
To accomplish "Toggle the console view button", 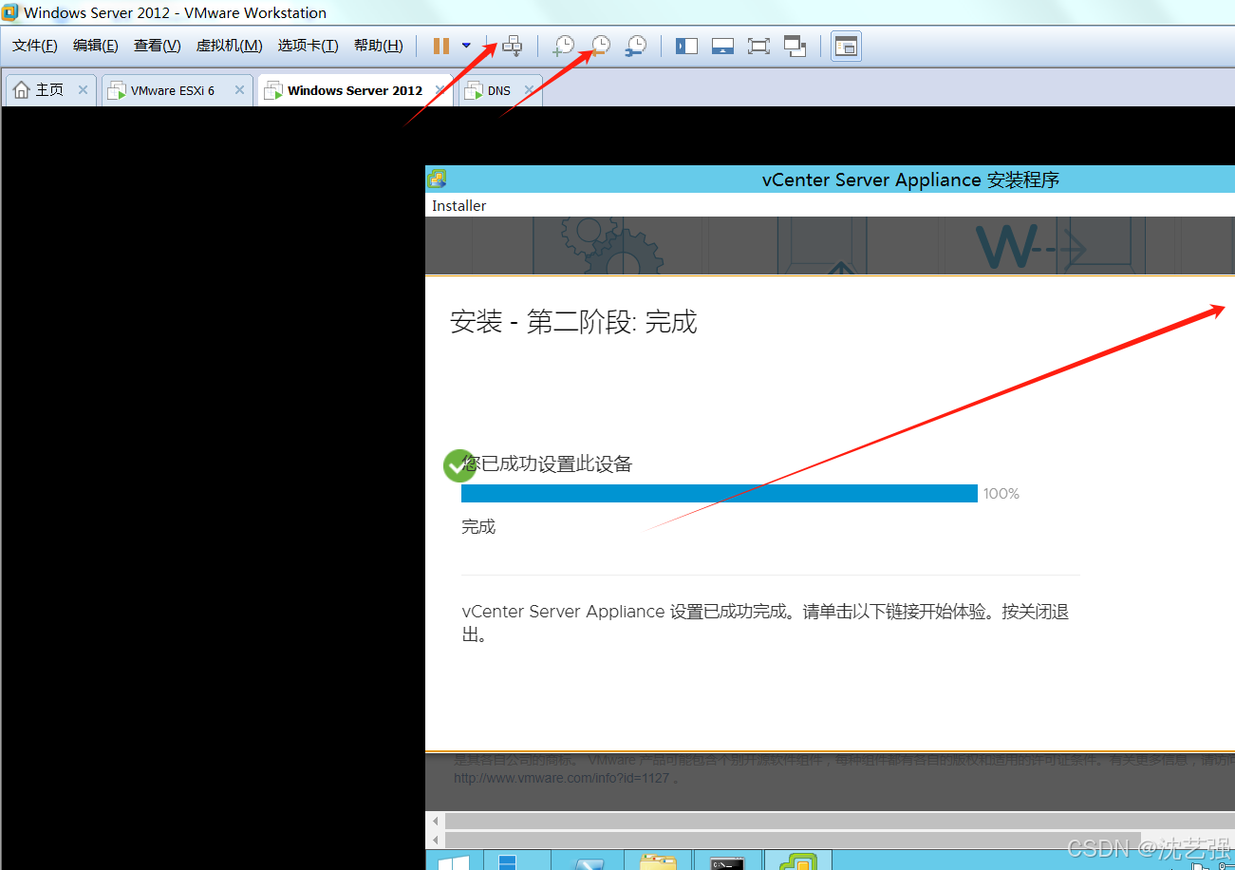I will (x=846, y=46).
